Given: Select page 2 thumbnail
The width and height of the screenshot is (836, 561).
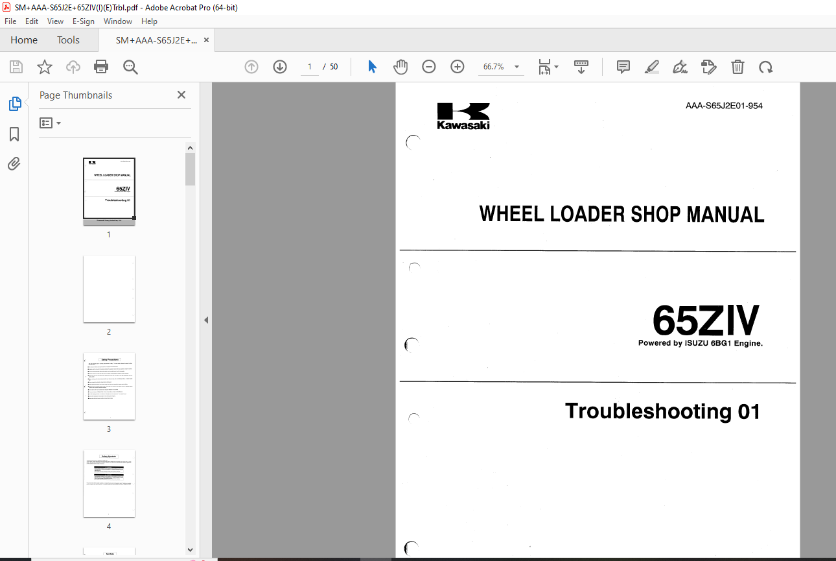Looking at the screenshot, I should pos(109,289).
